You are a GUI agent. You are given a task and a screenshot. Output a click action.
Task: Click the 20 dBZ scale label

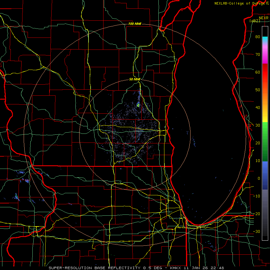coord(258,143)
